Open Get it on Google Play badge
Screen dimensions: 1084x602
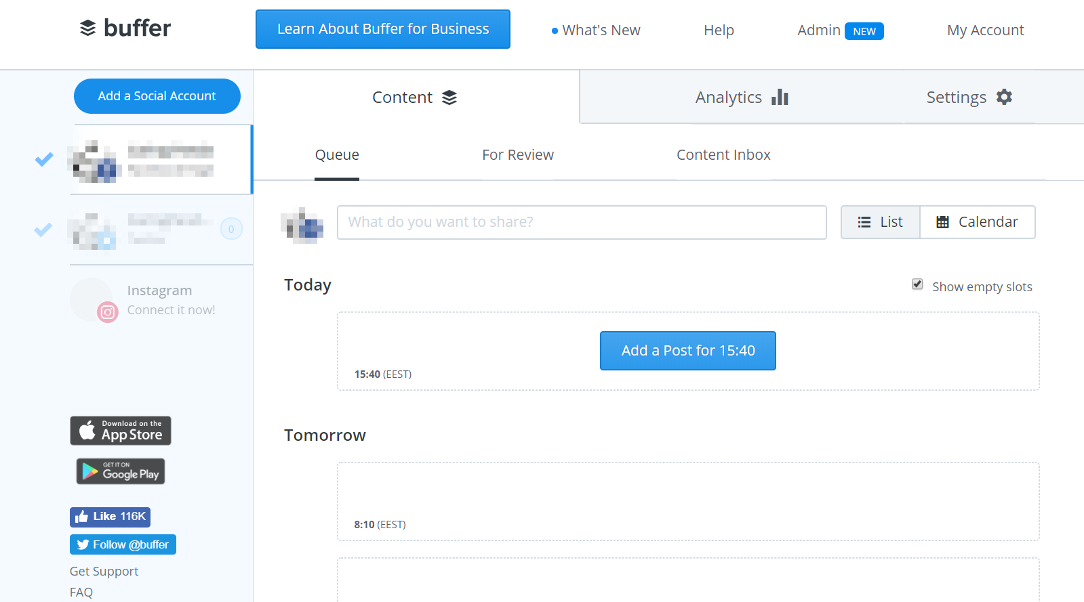[121, 471]
